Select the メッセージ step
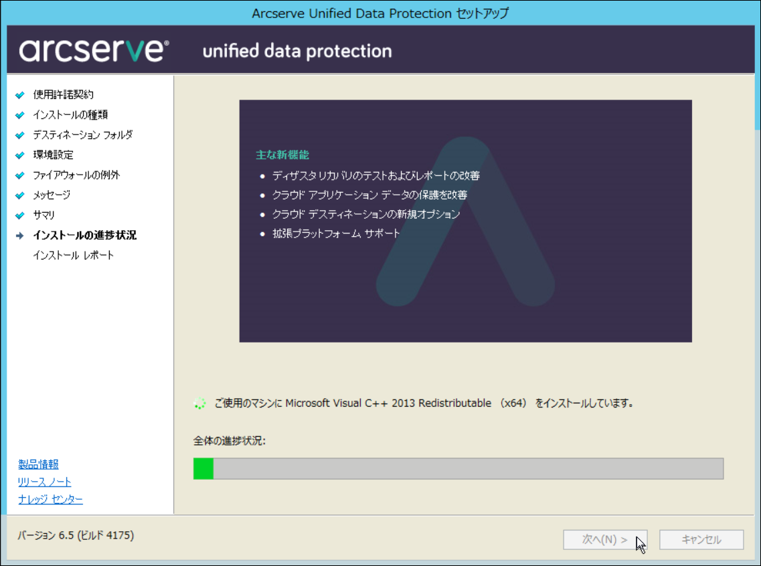Viewport: 761px width, 566px height. (x=52, y=195)
